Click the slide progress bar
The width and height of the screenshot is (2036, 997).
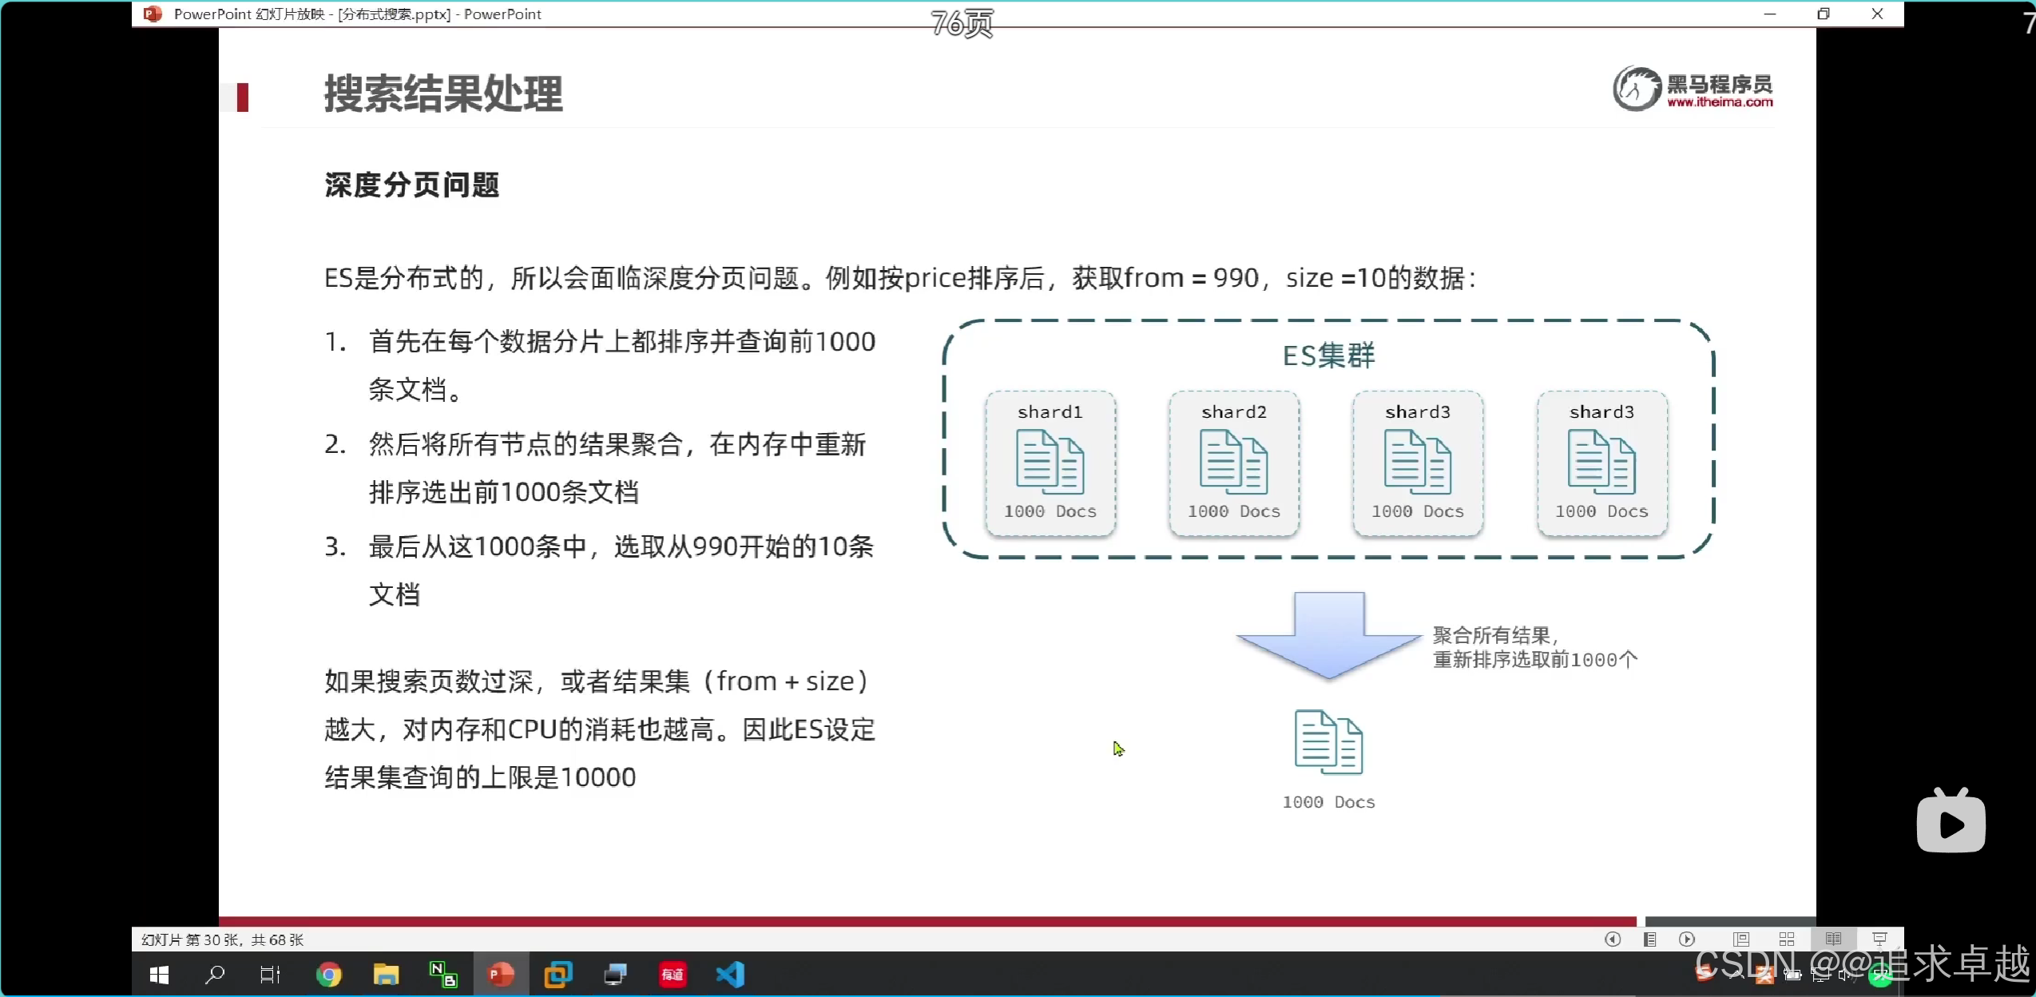[927, 921]
